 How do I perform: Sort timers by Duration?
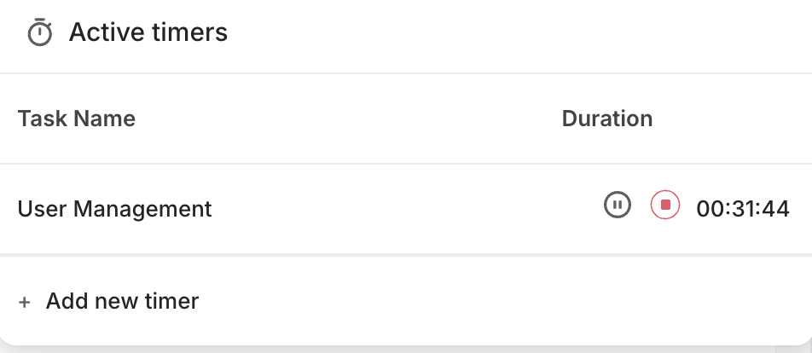[606, 119]
